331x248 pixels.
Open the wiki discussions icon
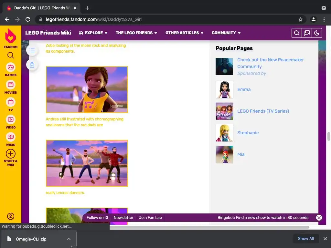307,33
